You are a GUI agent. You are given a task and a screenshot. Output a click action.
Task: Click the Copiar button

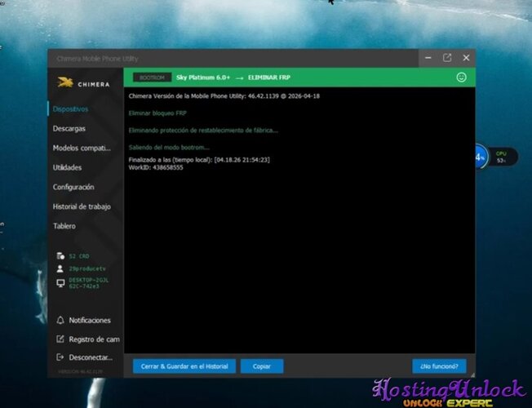point(262,366)
